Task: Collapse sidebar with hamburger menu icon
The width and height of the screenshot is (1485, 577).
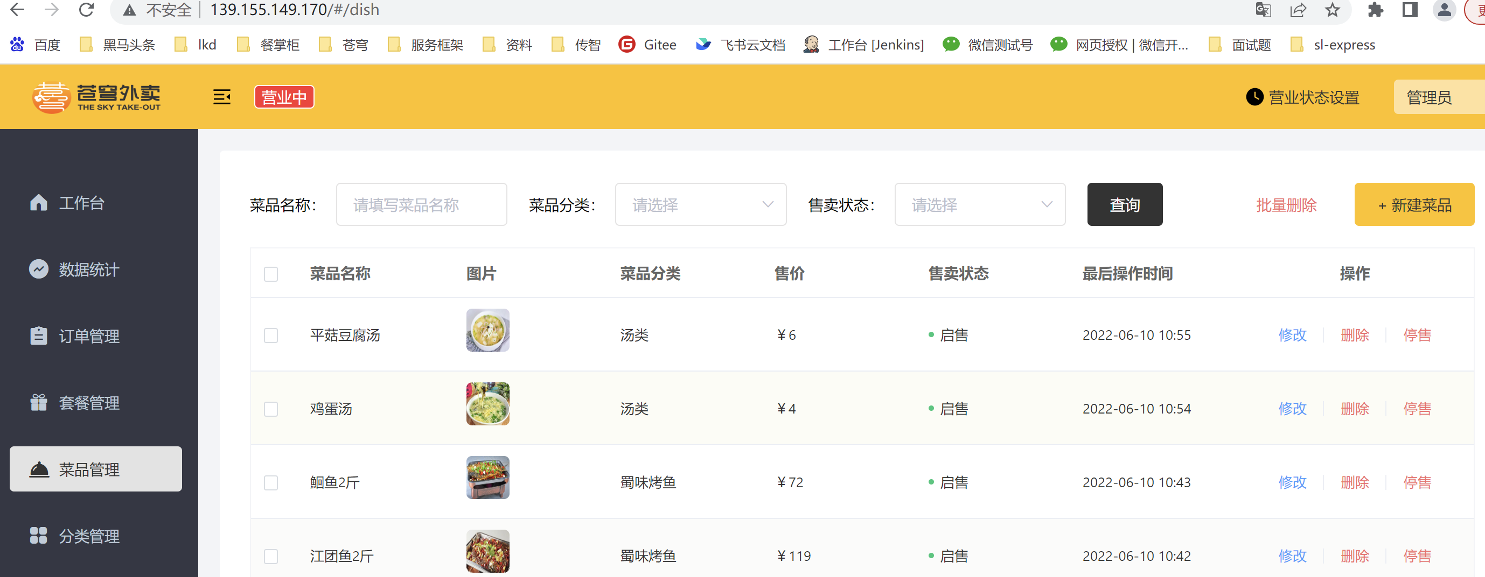Action: (221, 97)
